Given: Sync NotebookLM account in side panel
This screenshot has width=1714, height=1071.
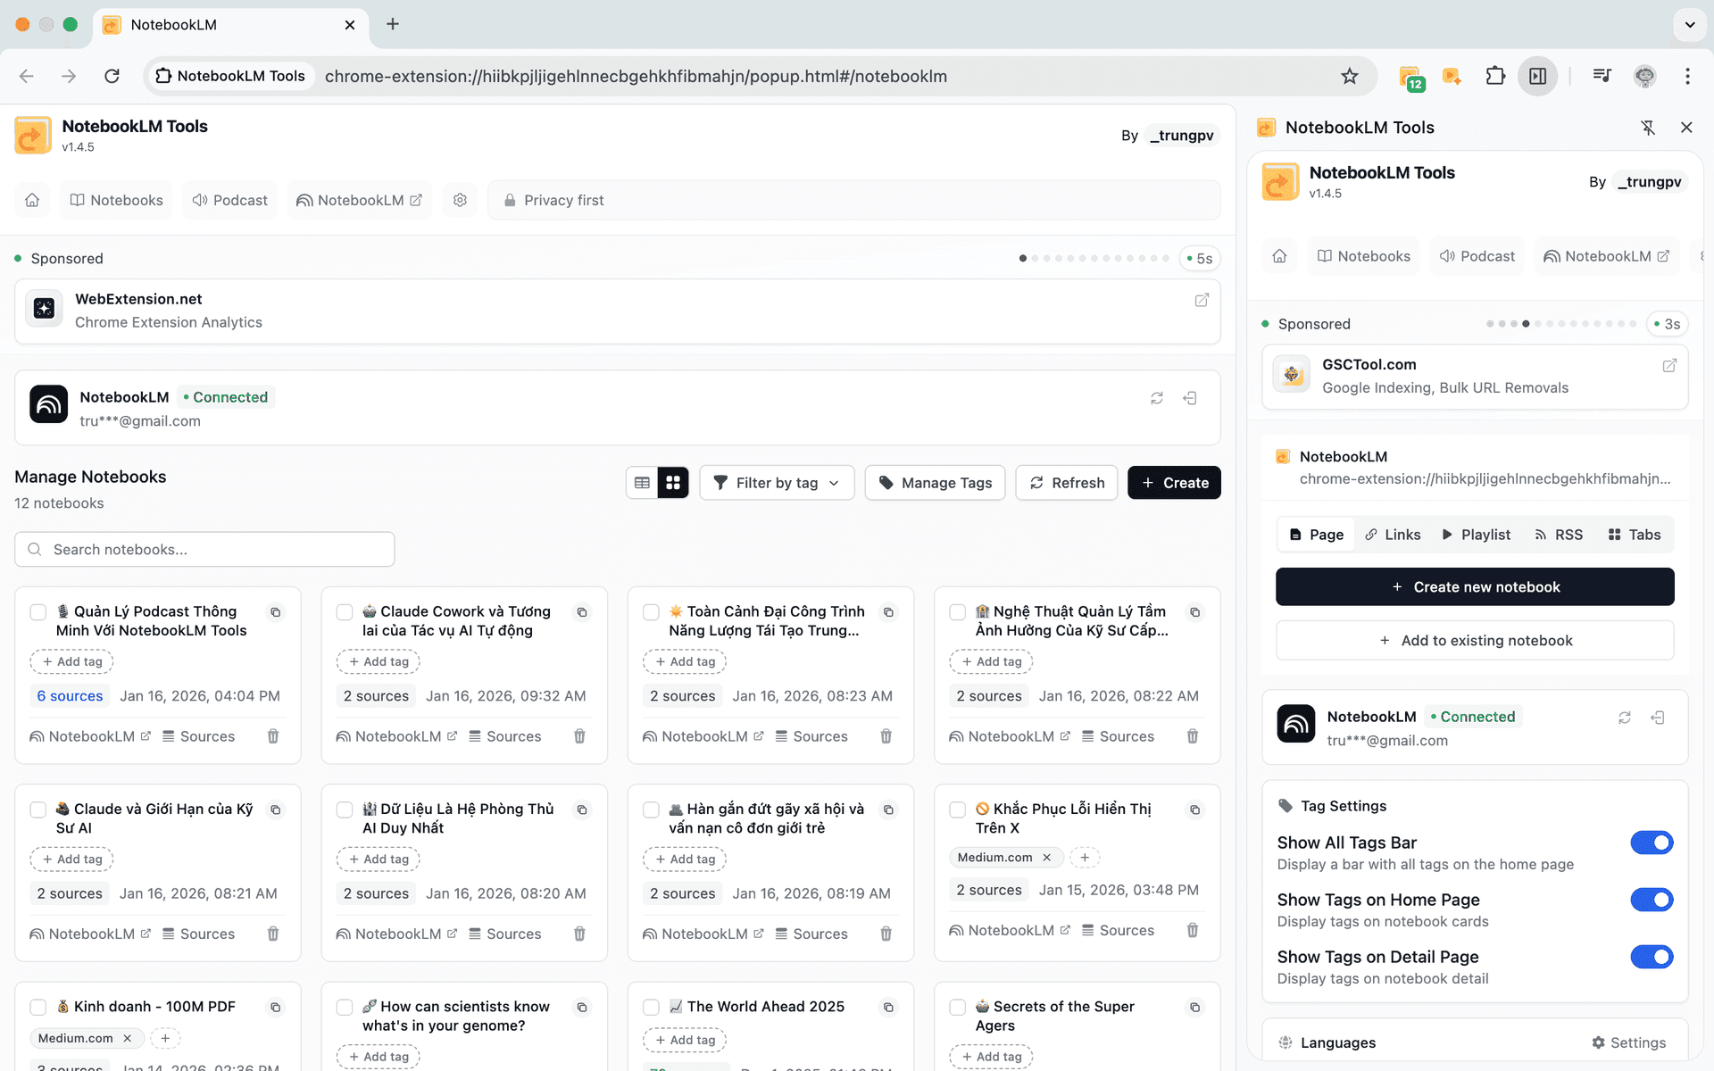Looking at the screenshot, I should click(1625, 718).
